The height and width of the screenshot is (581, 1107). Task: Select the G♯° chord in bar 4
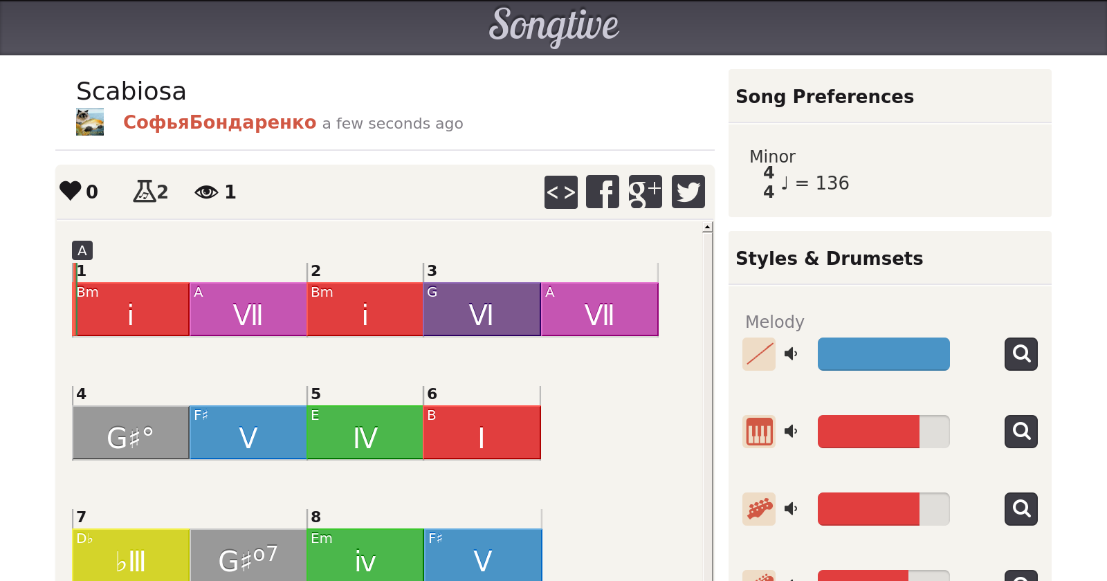point(131,433)
